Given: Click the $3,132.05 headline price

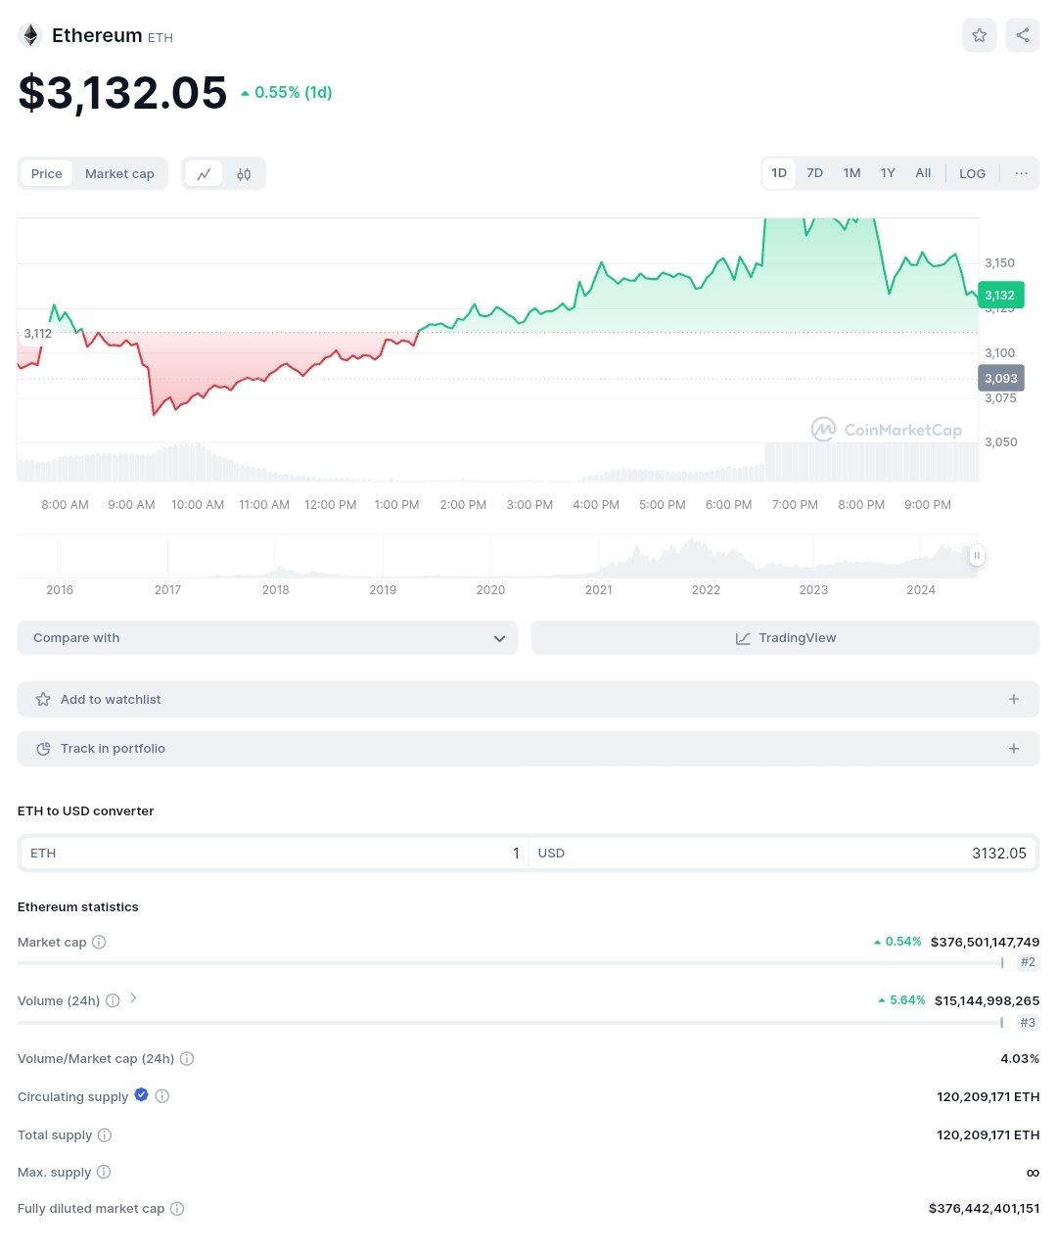Looking at the screenshot, I should tap(122, 93).
